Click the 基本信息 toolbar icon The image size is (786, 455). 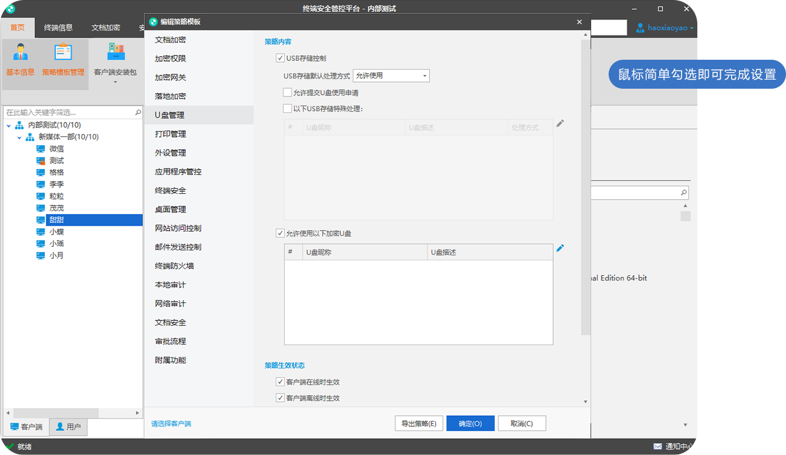(21, 53)
